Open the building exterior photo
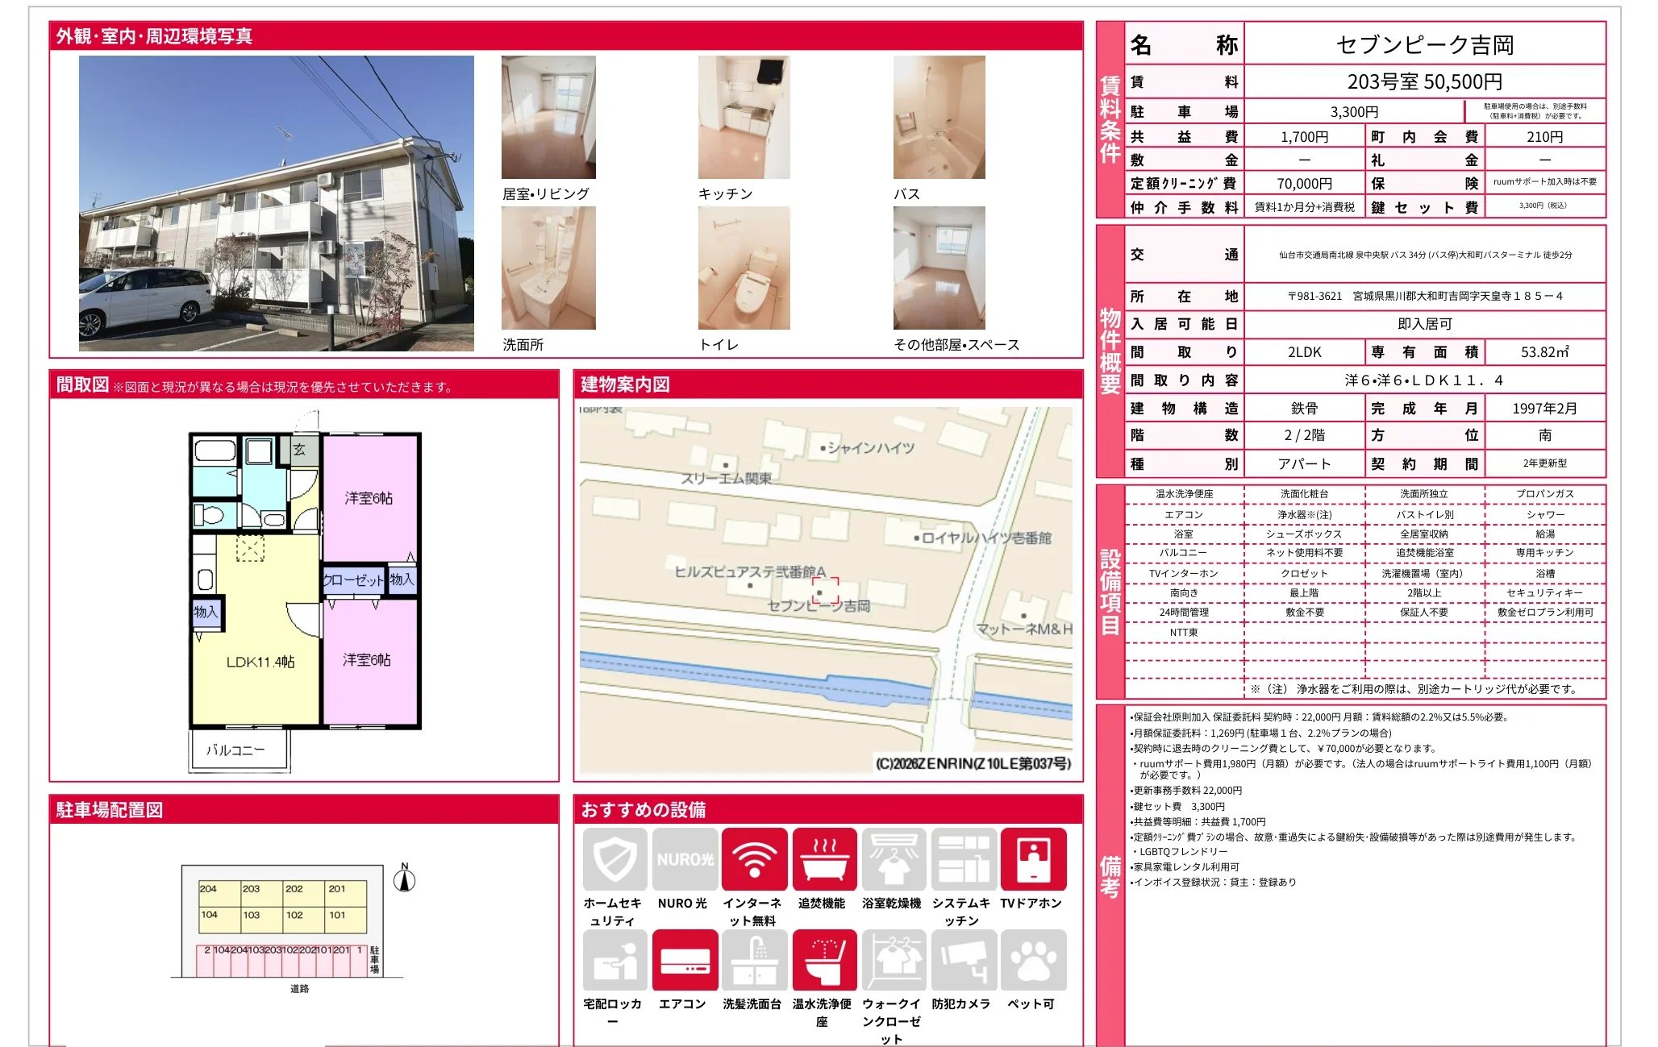Image resolution: width=1658 pixels, height=1047 pixels. tap(277, 203)
